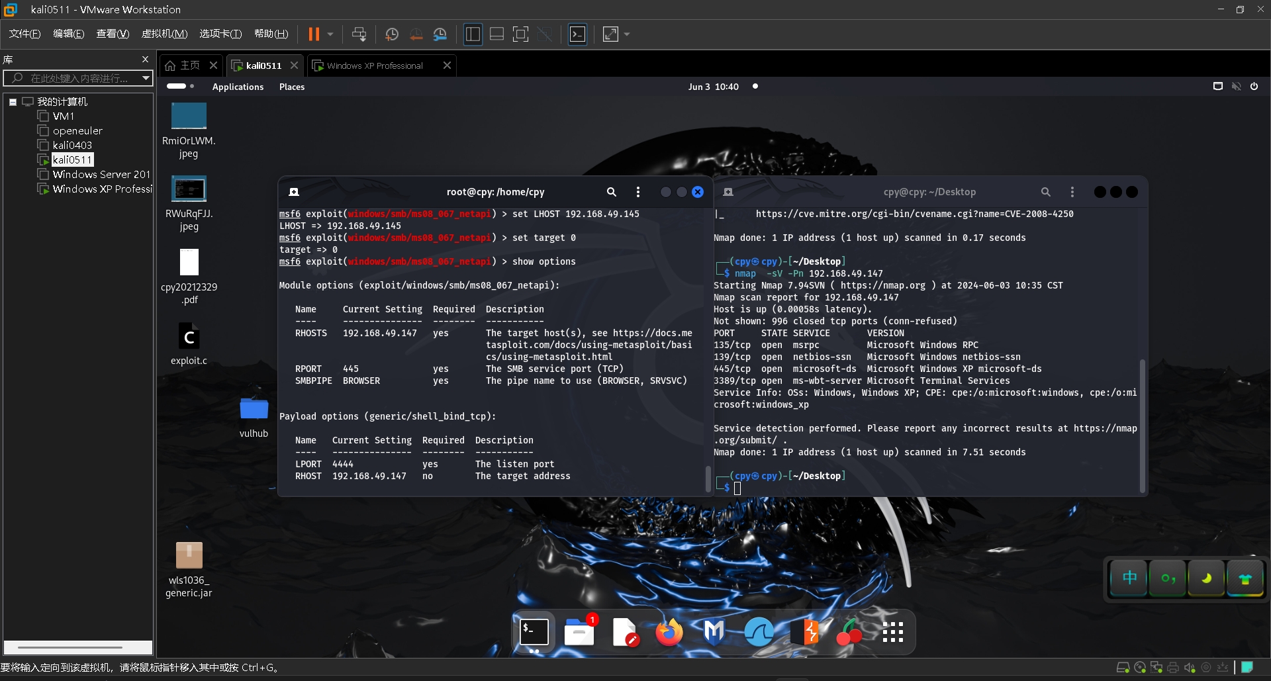The height and width of the screenshot is (681, 1271).
Task: Open the 查看(V) menu
Action: [x=113, y=34]
